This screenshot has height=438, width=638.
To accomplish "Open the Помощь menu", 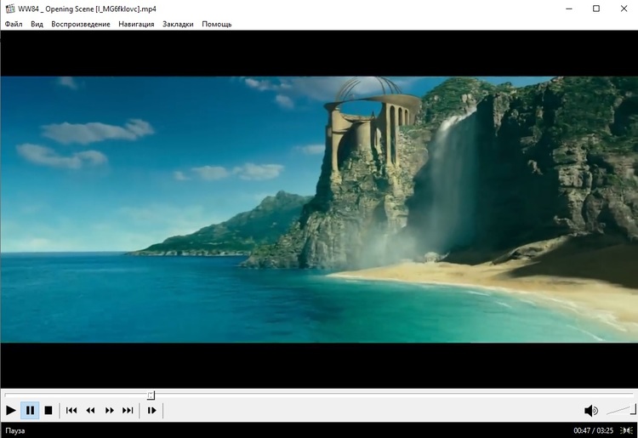I will [216, 24].
